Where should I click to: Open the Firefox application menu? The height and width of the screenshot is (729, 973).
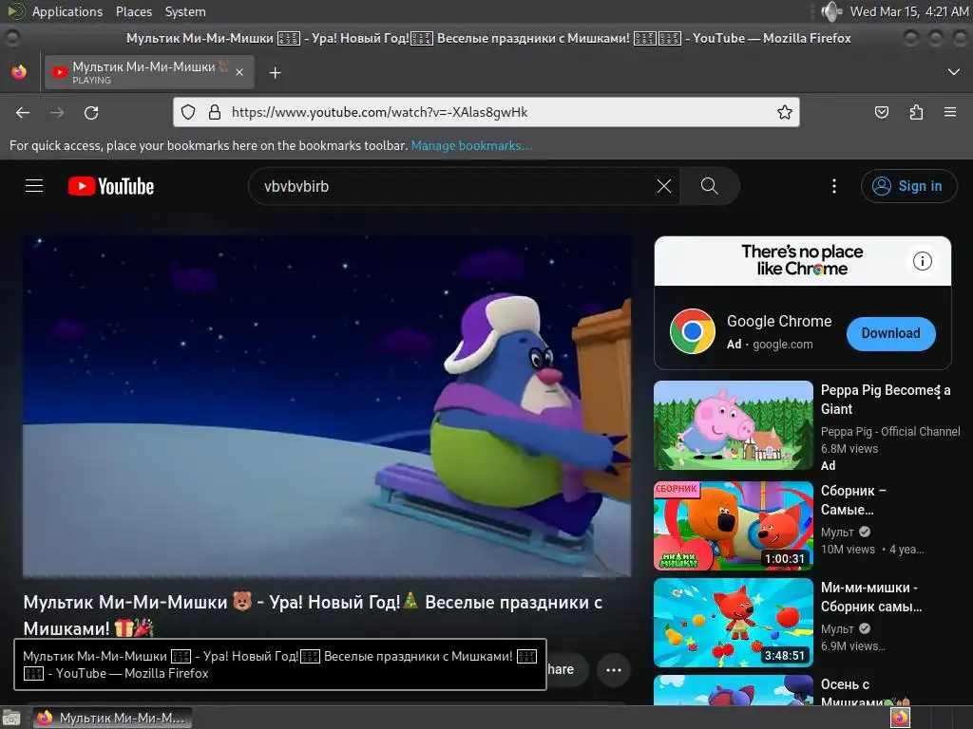950,112
